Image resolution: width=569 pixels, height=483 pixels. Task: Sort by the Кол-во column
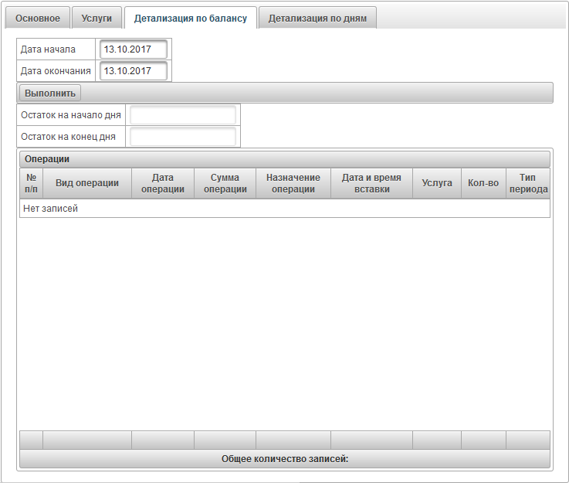tap(483, 183)
